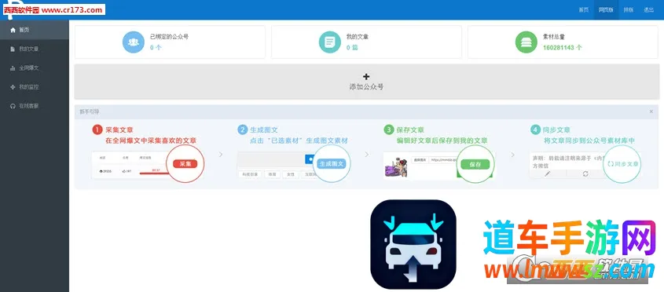Click the plus icon to add account

coord(366,77)
